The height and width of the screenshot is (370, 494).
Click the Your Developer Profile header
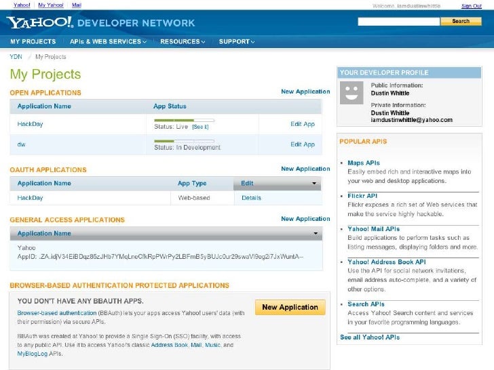[x=409, y=73]
